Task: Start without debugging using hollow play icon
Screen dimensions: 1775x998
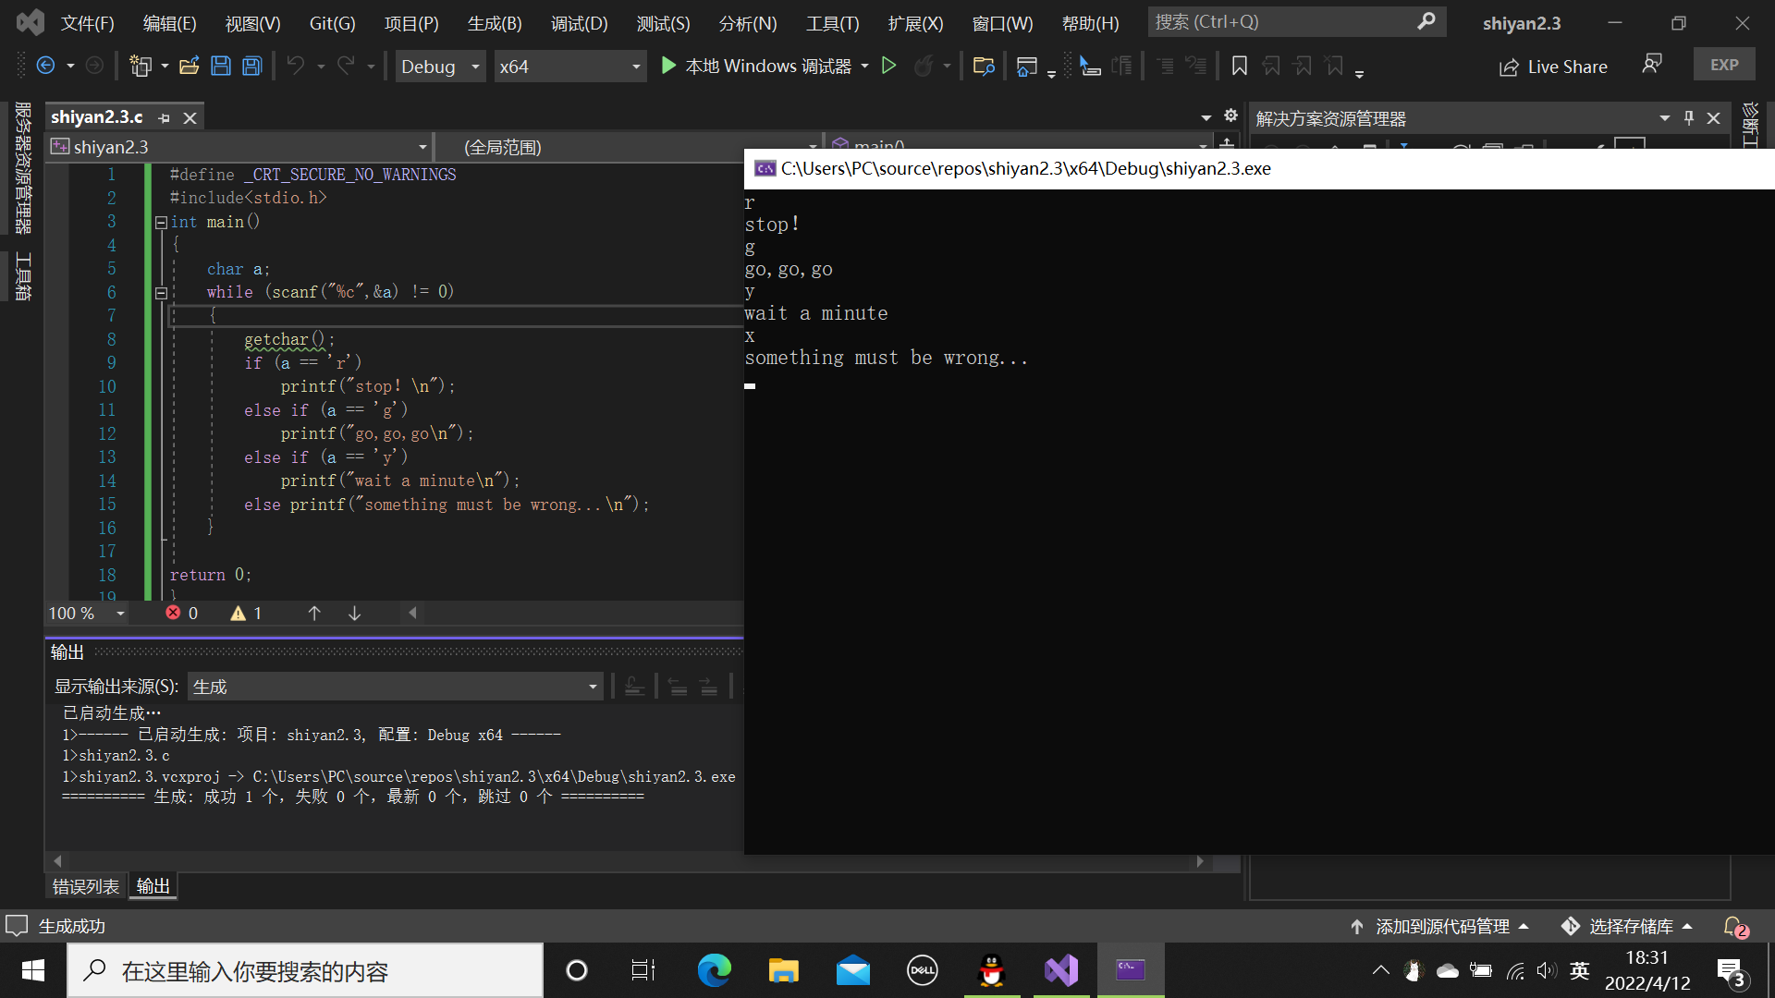Action: coord(888,66)
